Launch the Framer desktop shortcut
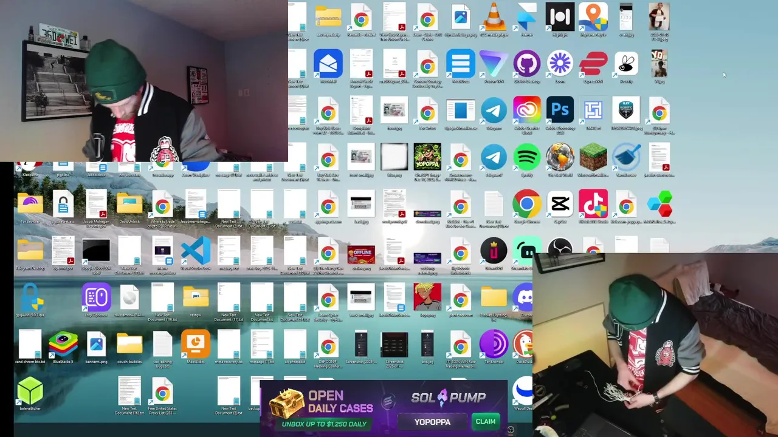 pyautogui.click(x=526, y=17)
